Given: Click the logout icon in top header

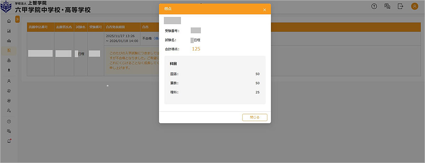Looking at the screenshot, I should (x=401, y=6).
